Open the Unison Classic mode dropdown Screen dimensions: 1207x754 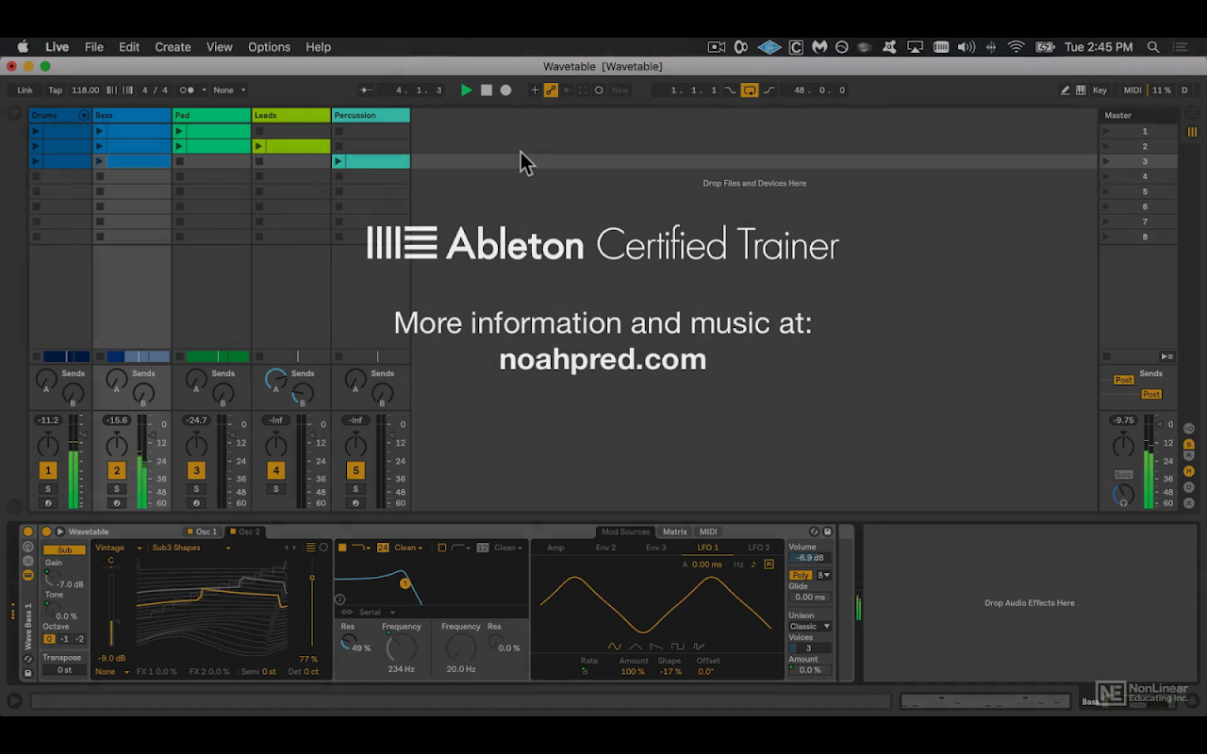point(810,627)
